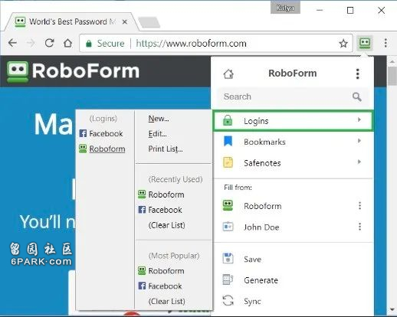Click the RoboForm extension icon in toolbar
The height and width of the screenshot is (317, 397).
(x=365, y=43)
